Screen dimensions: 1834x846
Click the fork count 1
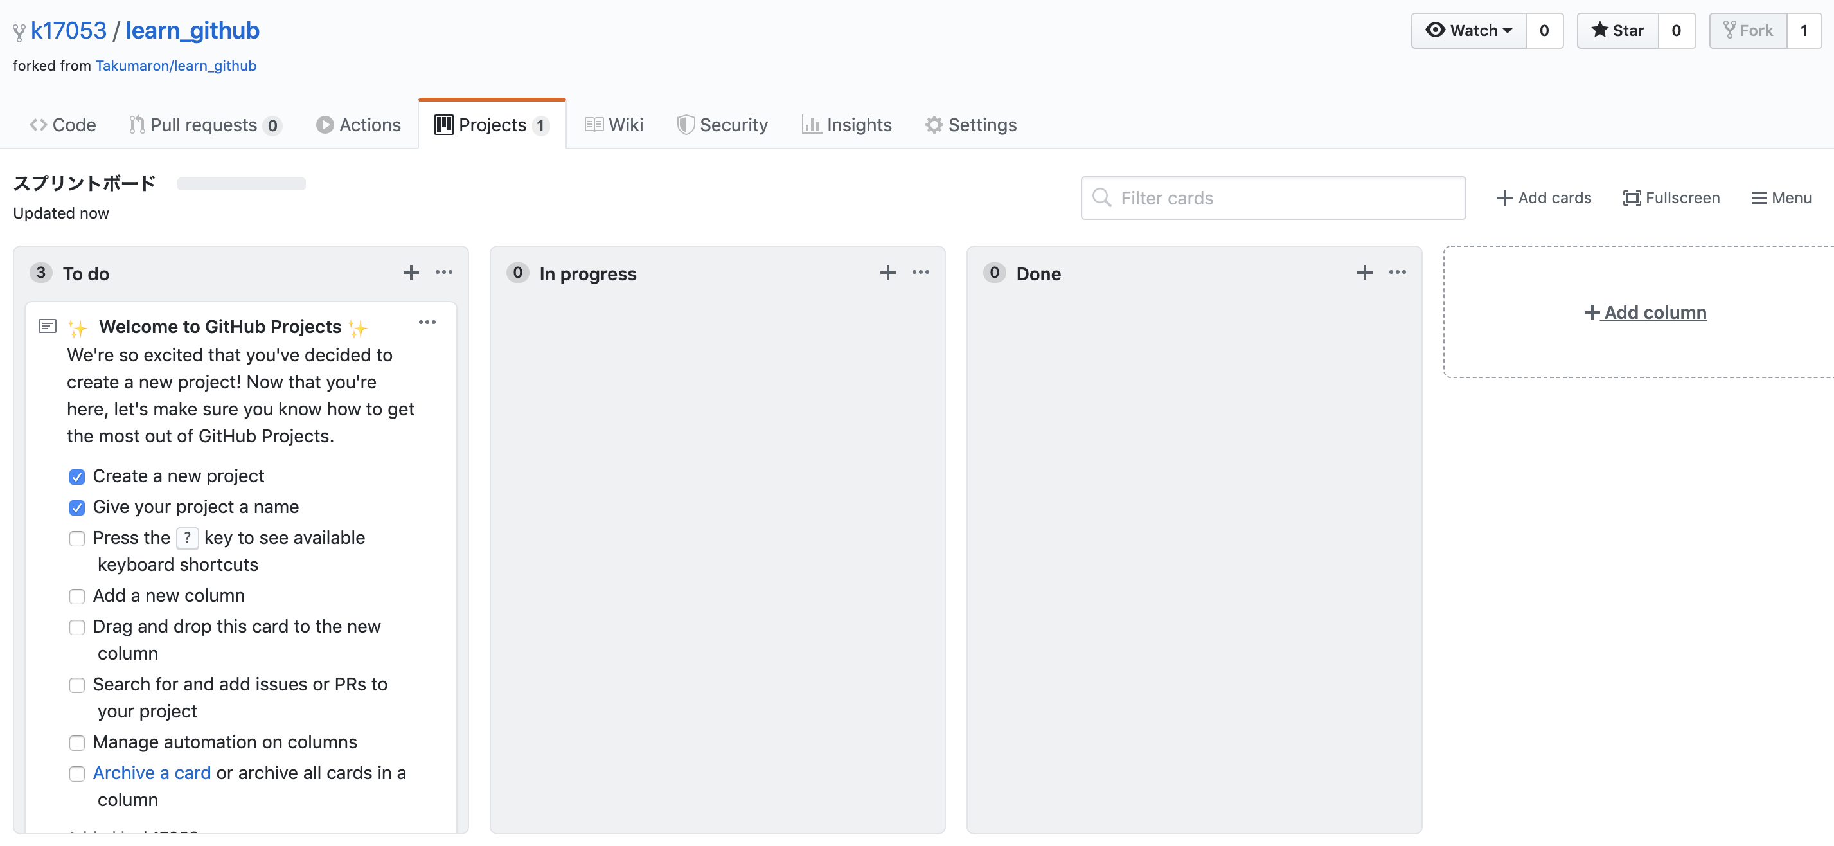coord(1803,31)
